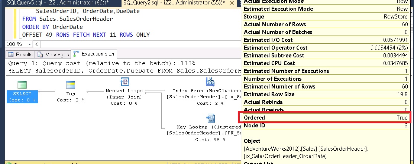The width and height of the screenshot is (414, 164).
Task: Click the 'OFFSET 49 ROWS FETCH NEXT' line
Action: pyautogui.click(x=86, y=35)
